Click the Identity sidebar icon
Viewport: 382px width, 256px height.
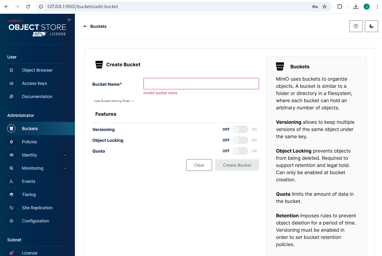tap(11, 155)
